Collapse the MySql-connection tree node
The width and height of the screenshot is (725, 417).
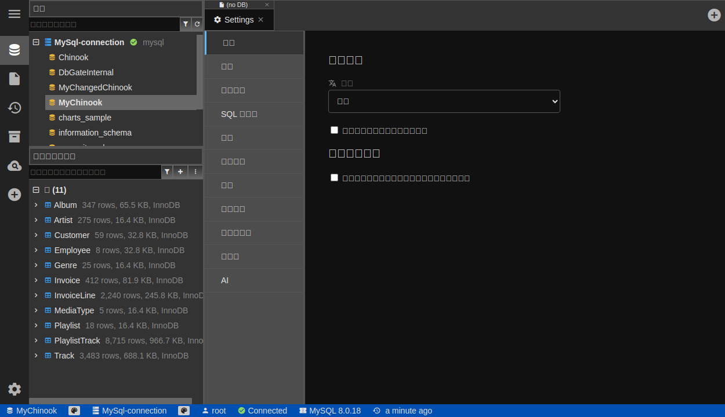36,42
